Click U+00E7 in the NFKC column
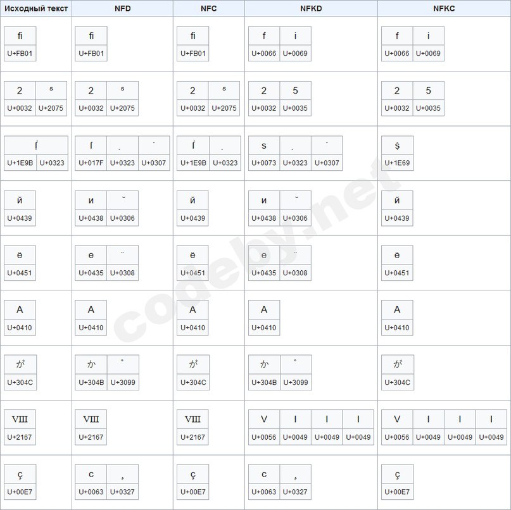 (x=397, y=492)
